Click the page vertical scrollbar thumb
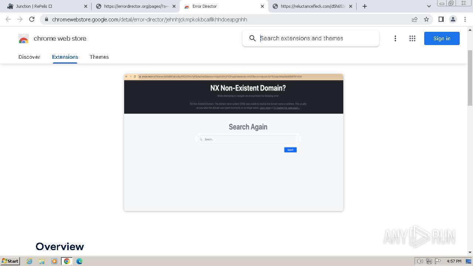This screenshot has height=266, width=473. [470, 78]
